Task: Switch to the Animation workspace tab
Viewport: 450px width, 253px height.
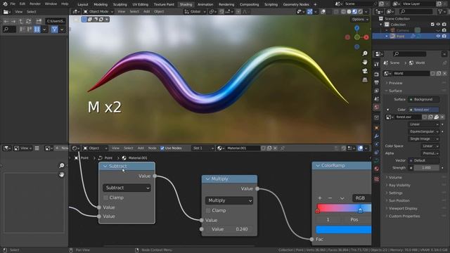Action: (x=205, y=4)
